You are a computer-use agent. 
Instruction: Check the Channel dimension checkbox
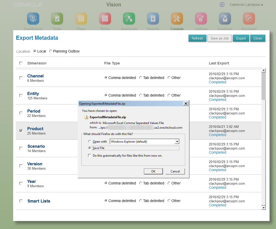(x=21, y=78)
